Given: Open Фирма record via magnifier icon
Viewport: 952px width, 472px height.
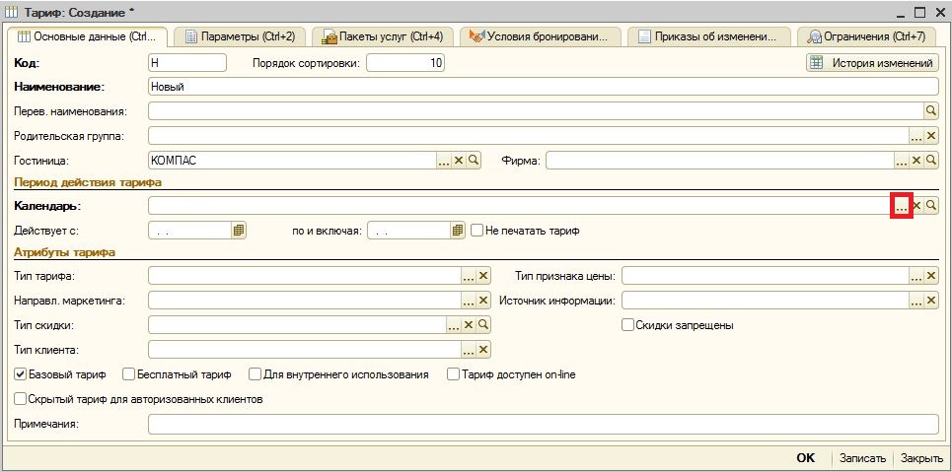Looking at the screenshot, I should coord(931,161).
